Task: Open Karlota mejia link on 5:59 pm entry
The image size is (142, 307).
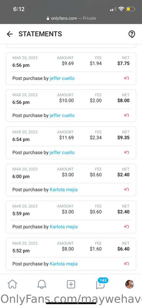Action: point(64,227)
